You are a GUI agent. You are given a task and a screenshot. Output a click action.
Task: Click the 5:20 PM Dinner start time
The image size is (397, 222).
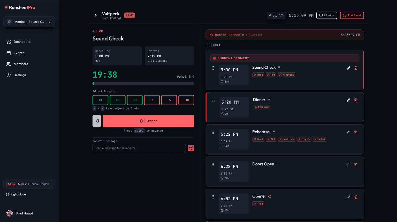click(x=230, y=102)
